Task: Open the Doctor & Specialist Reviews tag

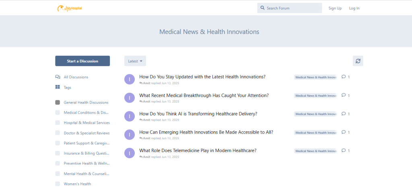Action: click(87, 133)
